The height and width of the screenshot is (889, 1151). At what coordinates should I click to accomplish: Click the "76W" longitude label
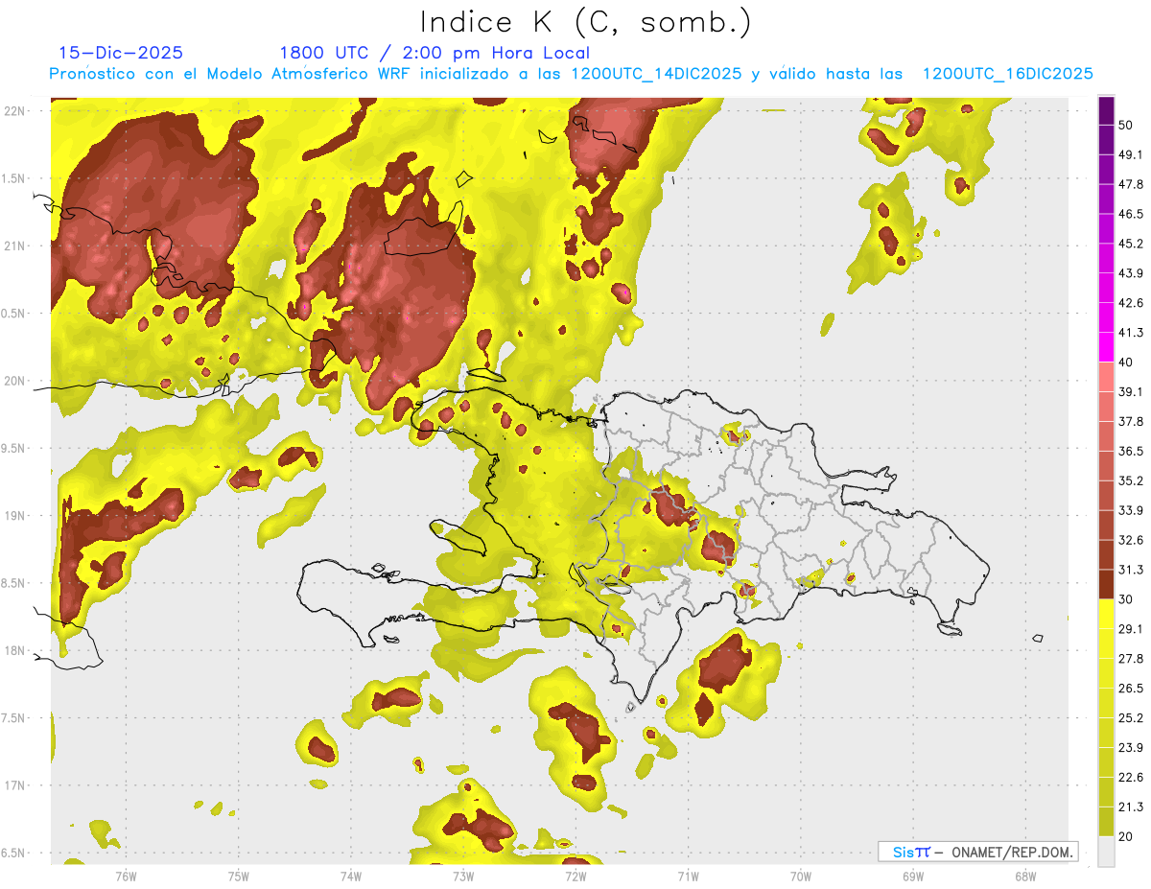coord(126,876)
